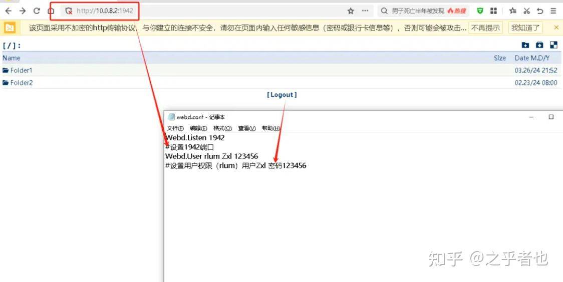Image resolution: width=563 pixels, height=282 pixels.
Task: Click the Folder2 folder icon
Action: 6,83
